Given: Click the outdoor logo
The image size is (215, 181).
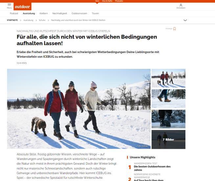Looking at the screenshot, I should tap(23, 7).
